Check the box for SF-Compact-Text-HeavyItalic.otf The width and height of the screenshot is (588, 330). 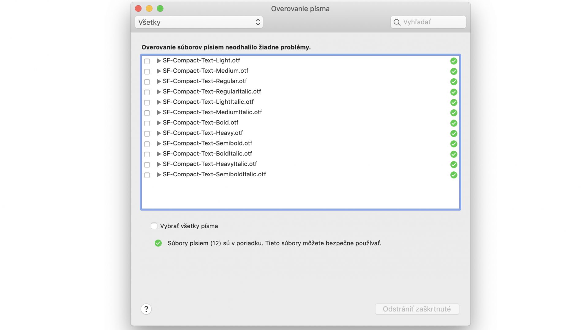(147, 165)
